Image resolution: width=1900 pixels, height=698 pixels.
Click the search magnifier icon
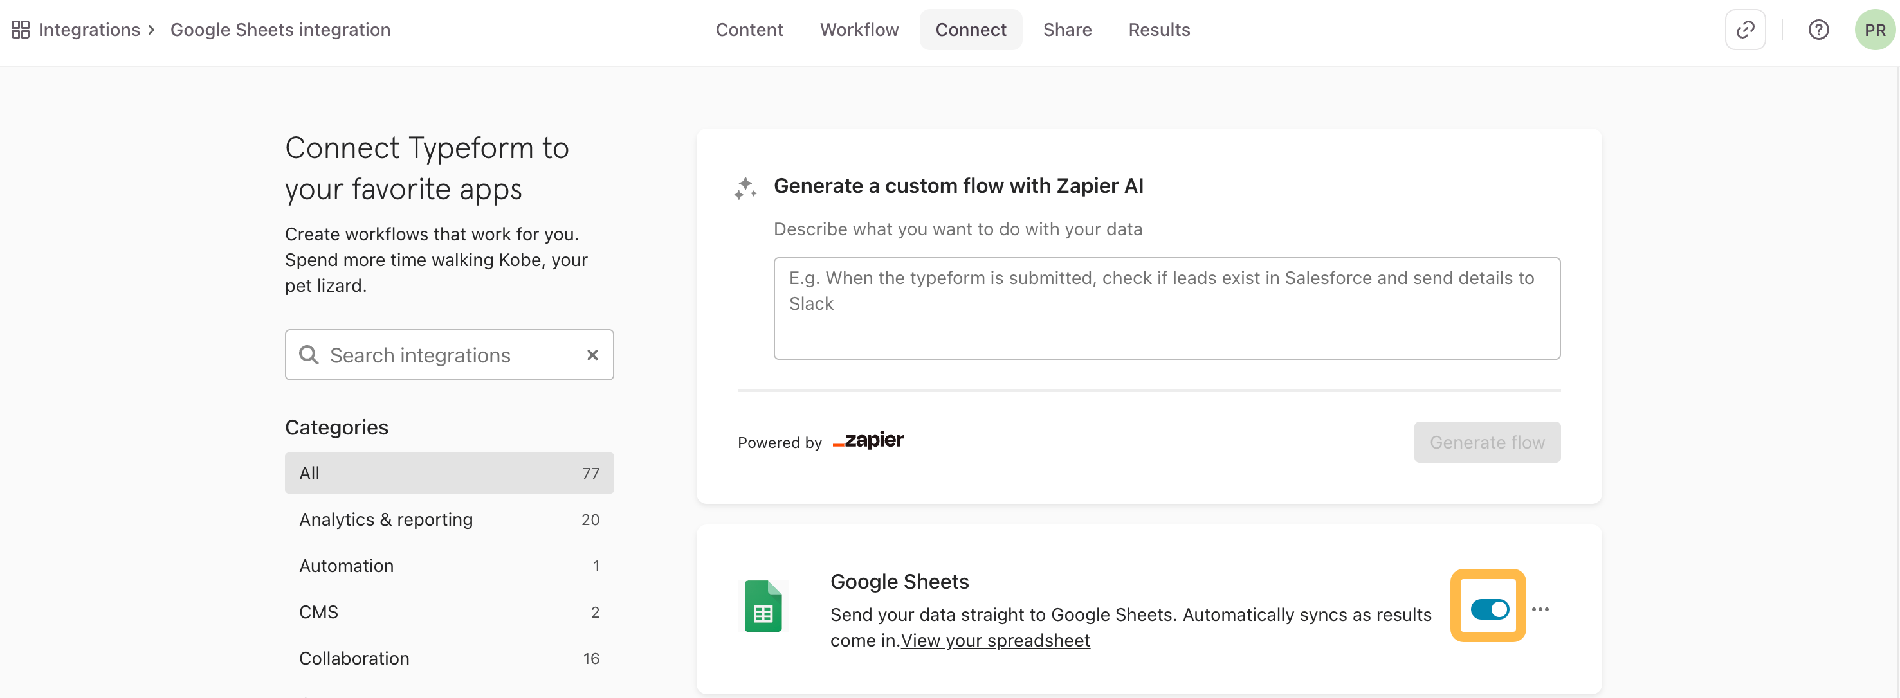click(x=308, y=355)
